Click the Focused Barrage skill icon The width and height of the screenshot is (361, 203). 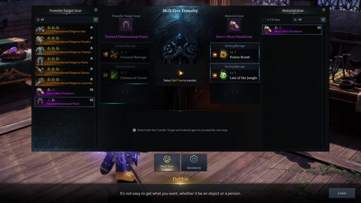pyautogui.click(x=114, y=54)
